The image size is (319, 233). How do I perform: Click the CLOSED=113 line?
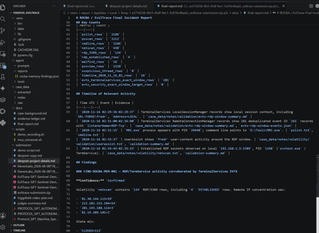point(89,231)
